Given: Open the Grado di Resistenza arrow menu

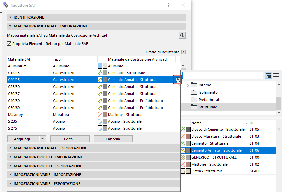Looking at the screenshot, I should coord(183,52).
